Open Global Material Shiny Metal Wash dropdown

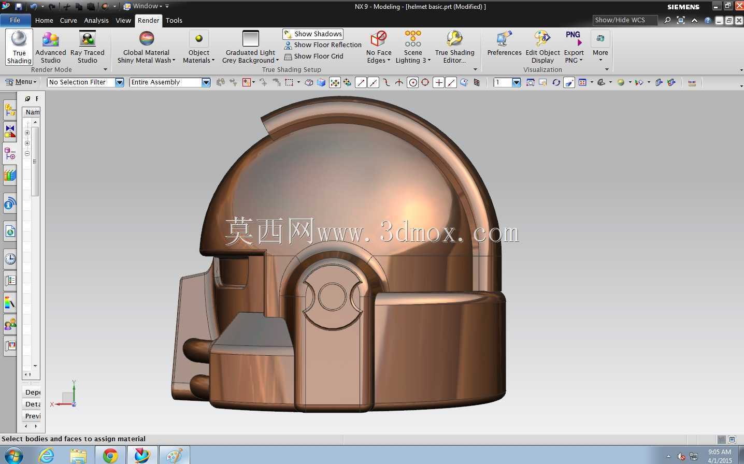coord(146,47)
